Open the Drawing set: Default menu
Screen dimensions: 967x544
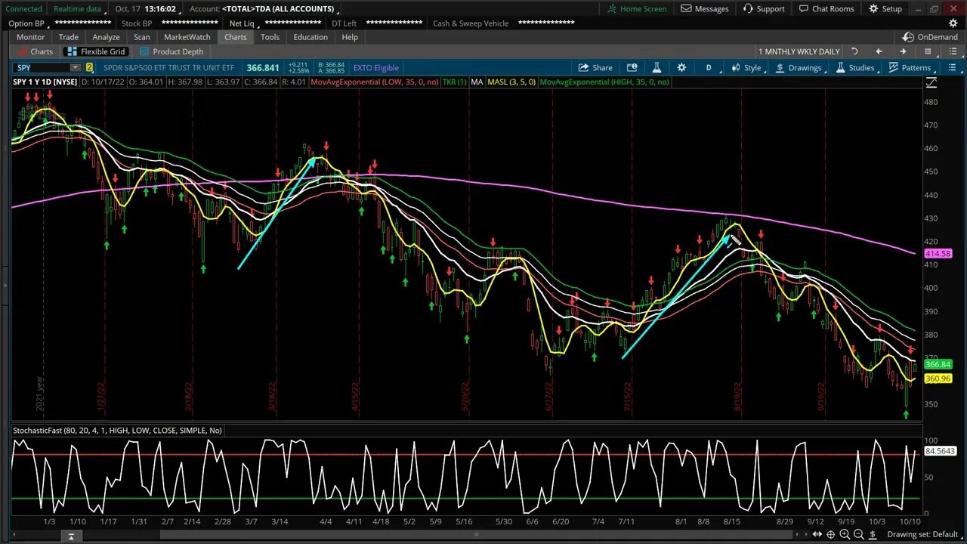tap(922, 535)
